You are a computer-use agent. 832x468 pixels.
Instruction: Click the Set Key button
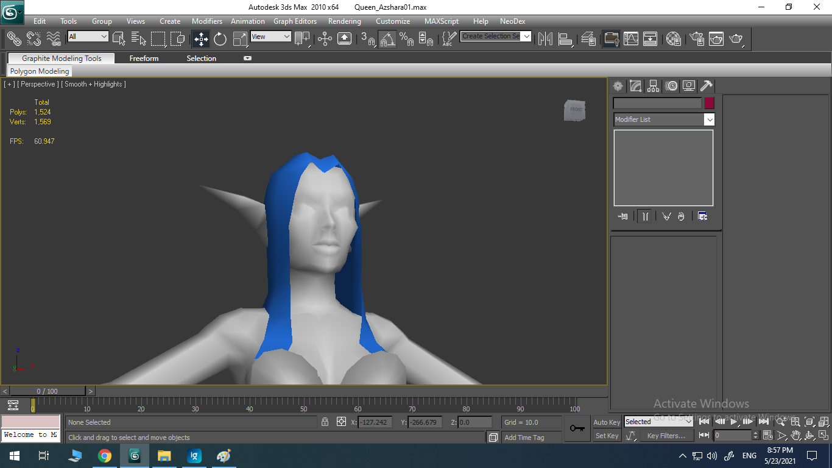pyautogui.click(x=607, y=436)
